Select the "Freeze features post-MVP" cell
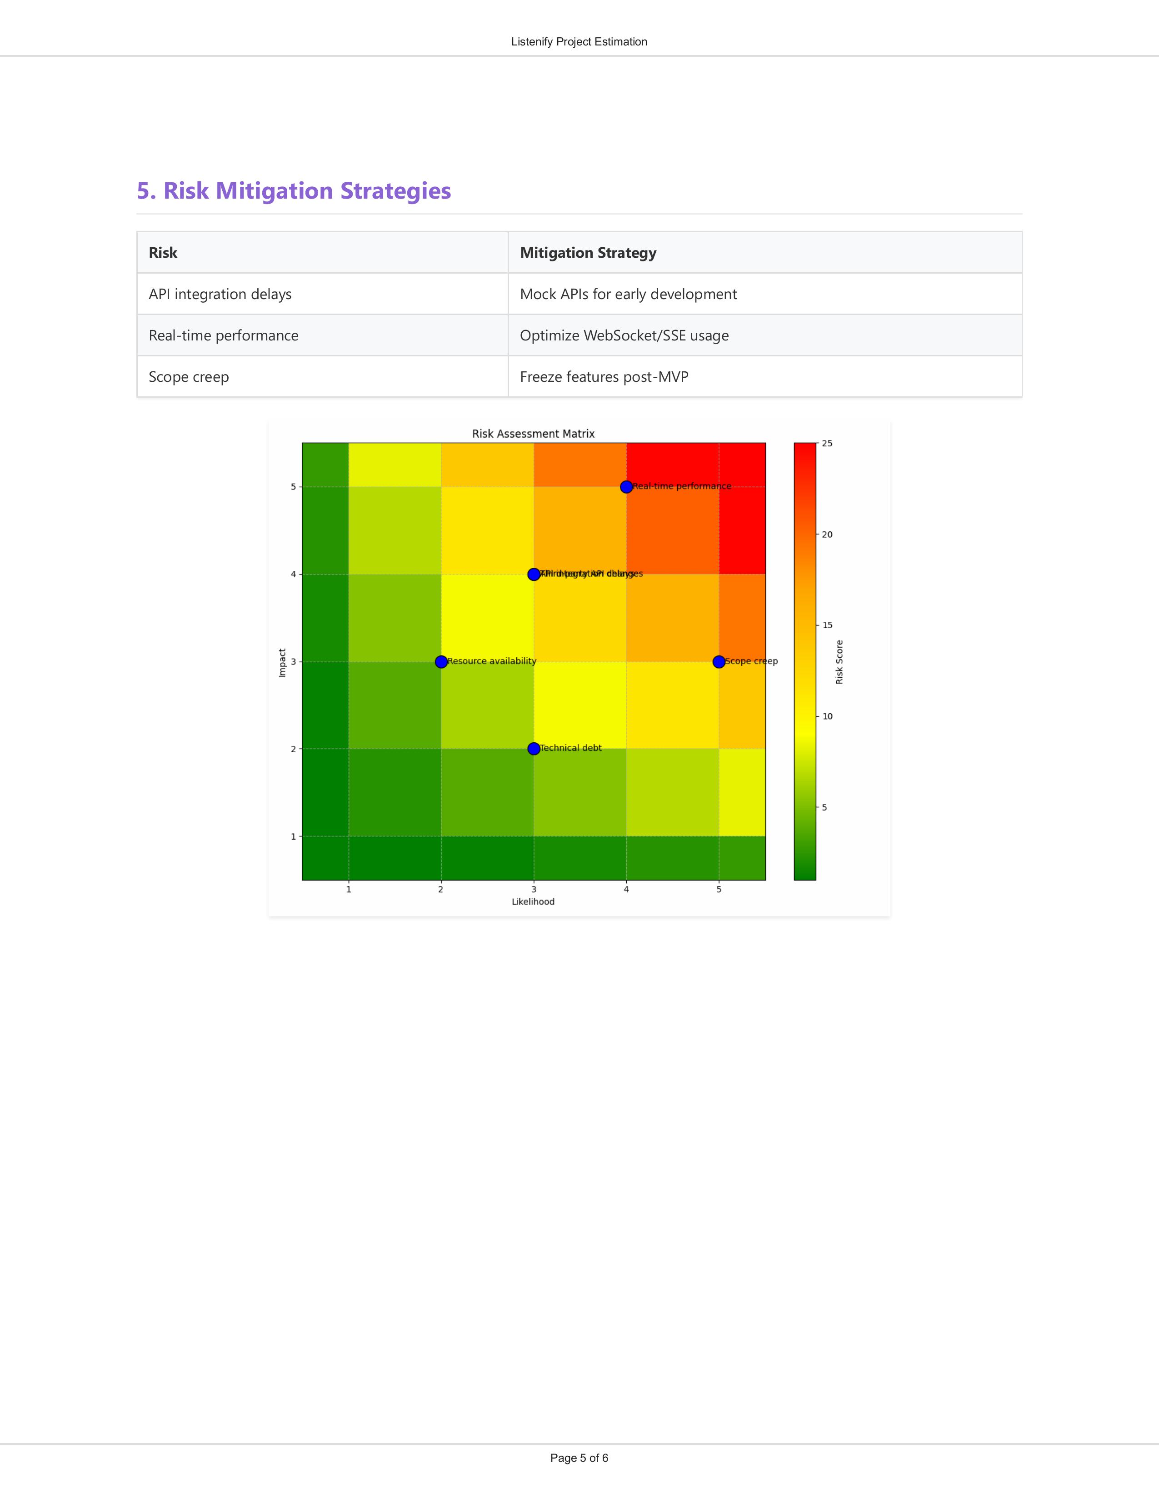 [765, 376]
